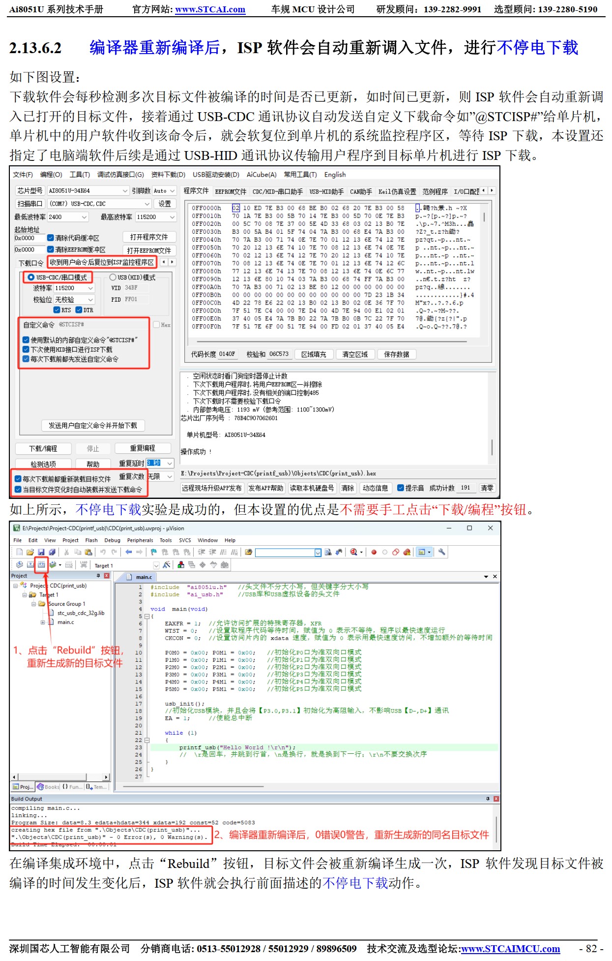Click the Configuration wrench icon
Viewport: 612px width, 961px height.
pos(442,552)
